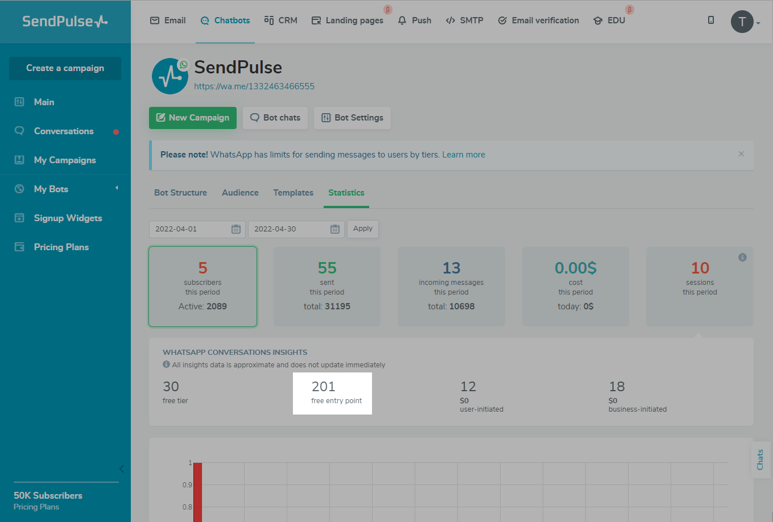
Task: Open the Chats side tab
Action: click(760, 459)
